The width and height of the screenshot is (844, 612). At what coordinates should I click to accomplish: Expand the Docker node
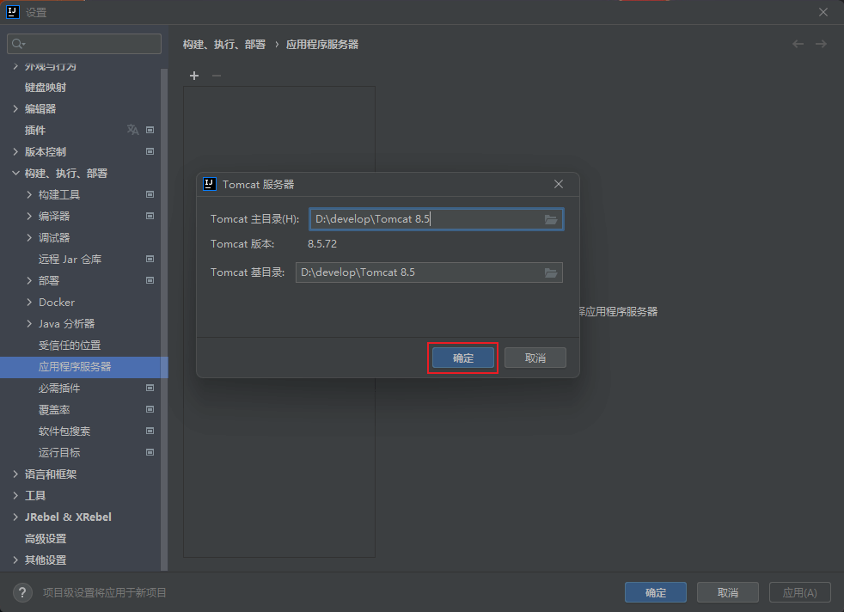tap(29, 302)
